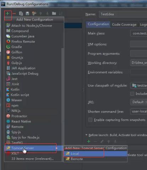
Task: Switch to the Logs tab
Action: (x=143, y=24)
